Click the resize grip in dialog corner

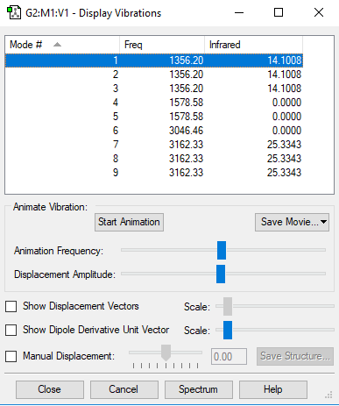pyautogui.click(x=328, y=395)
